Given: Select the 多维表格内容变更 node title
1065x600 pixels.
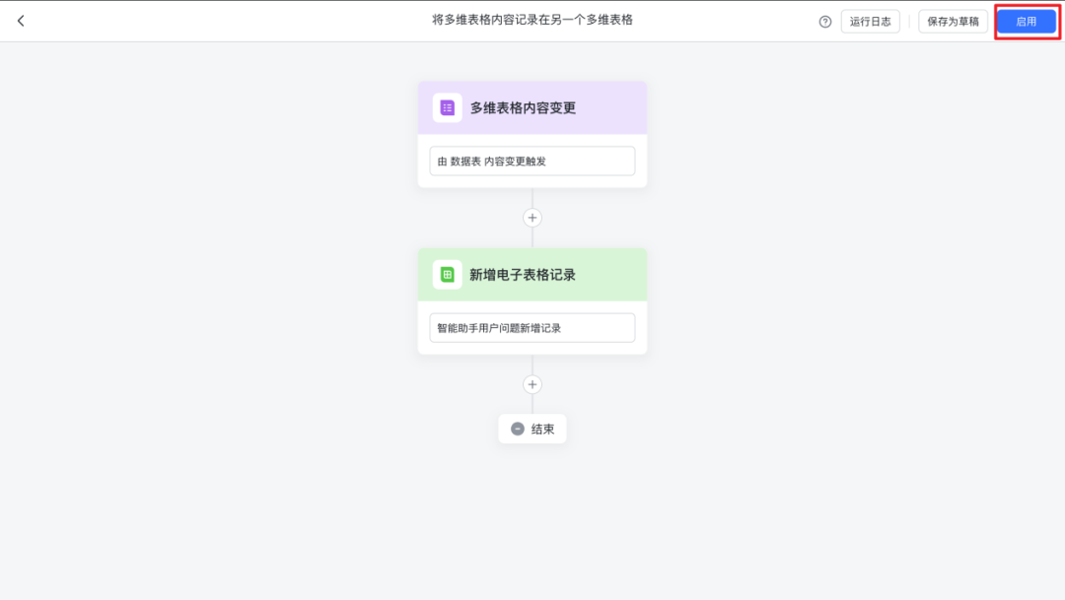Looking at the screenshot, I should point(523,108).
